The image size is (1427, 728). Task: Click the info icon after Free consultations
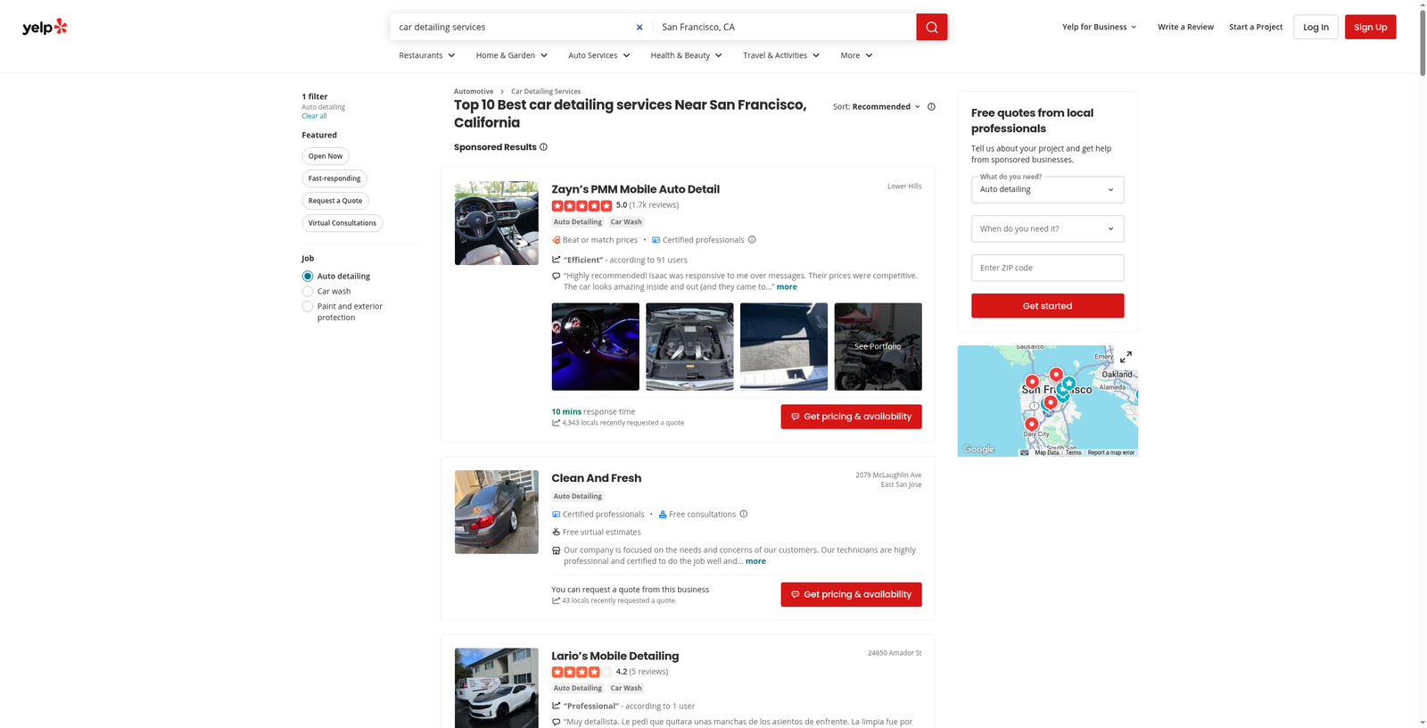pyautogui.click(x=744, y=514)
